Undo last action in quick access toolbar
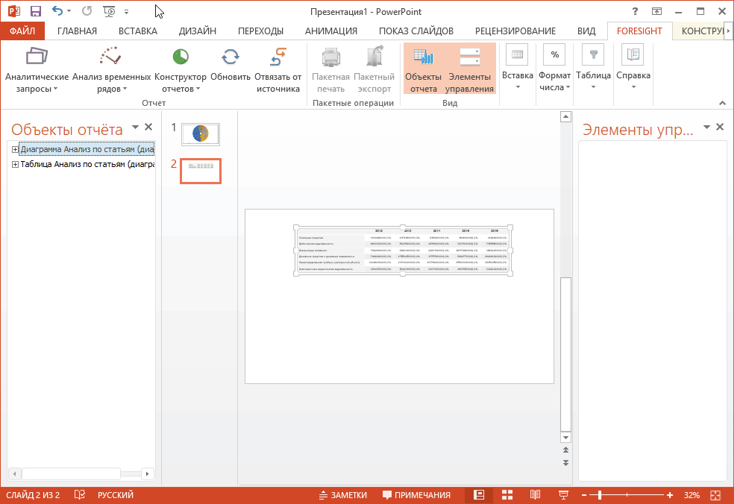 coord(57,11)
